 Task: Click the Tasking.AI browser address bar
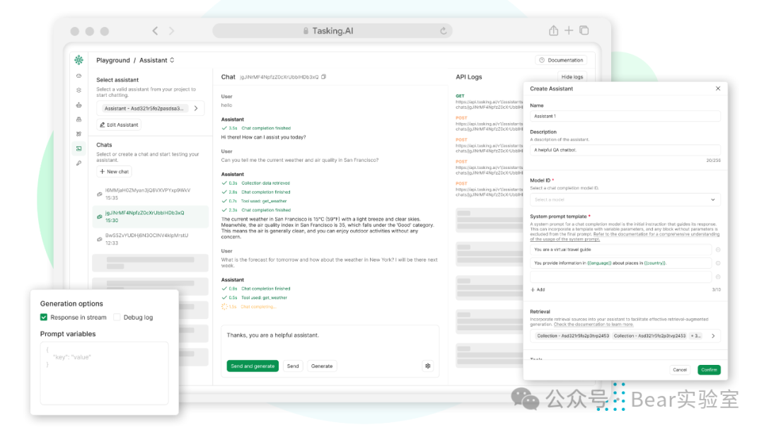tap(332, 30)
